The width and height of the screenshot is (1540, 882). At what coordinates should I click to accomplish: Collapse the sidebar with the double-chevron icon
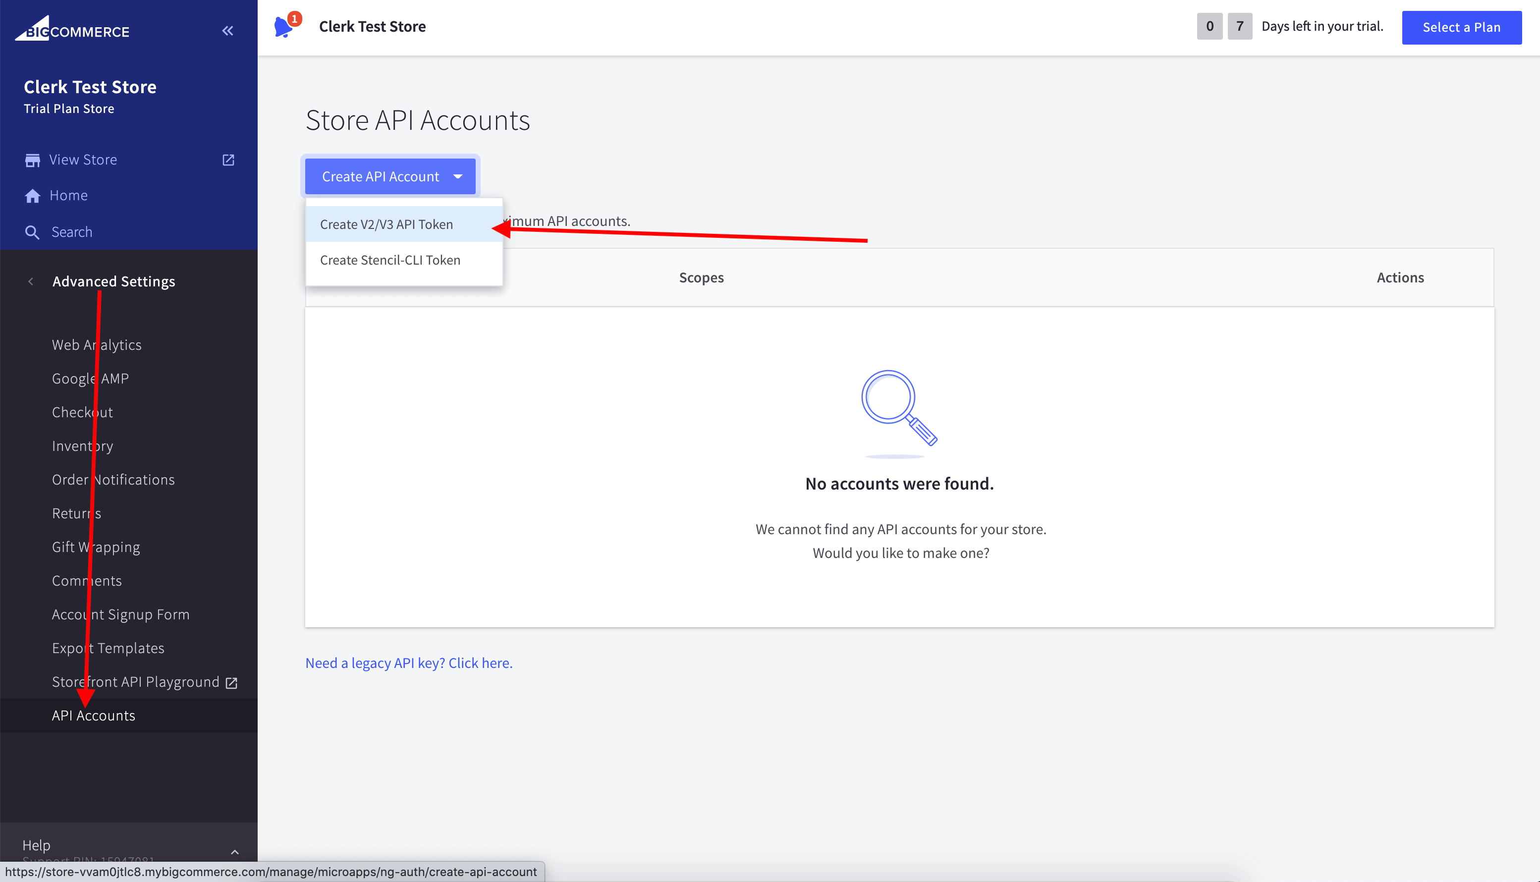(228, 30)
